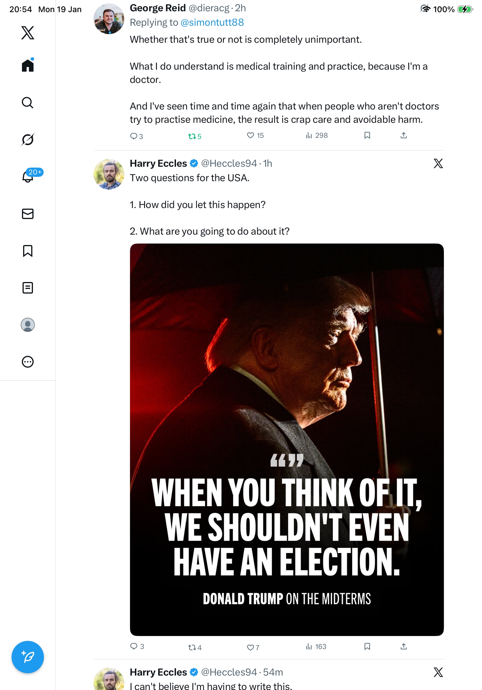
Task: Like Harry Eccles' two questions post
Action: click(x=250, y=647)
